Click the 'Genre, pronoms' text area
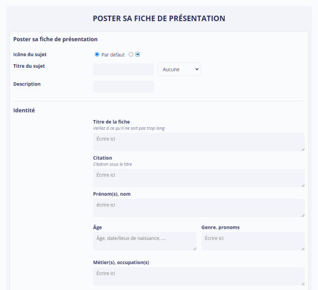The height and width of the screenshot is (290, 318). (x=253, y=241)
